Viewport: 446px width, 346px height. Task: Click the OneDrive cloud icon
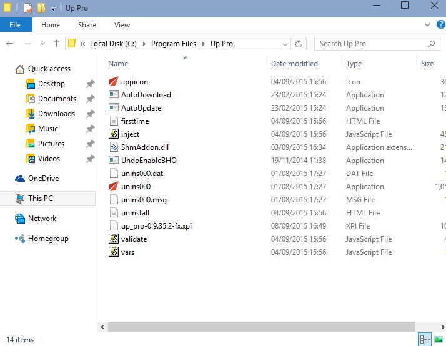click(x=19, y=179)
